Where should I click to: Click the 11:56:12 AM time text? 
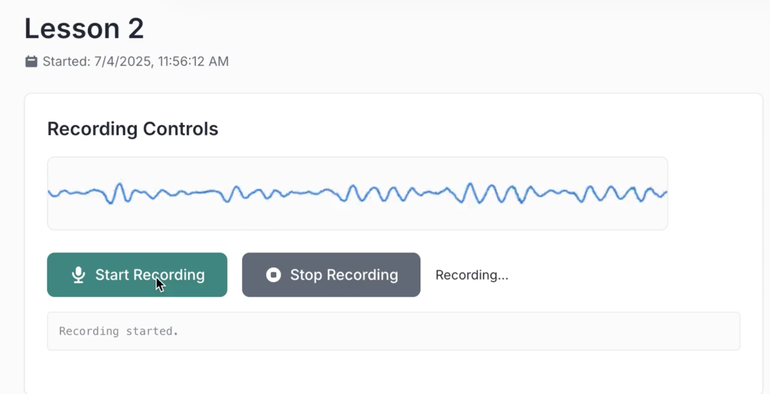click(x=194, y=61)
